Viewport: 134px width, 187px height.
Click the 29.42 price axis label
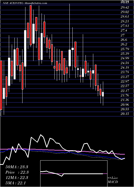click(x=125, y=7)
